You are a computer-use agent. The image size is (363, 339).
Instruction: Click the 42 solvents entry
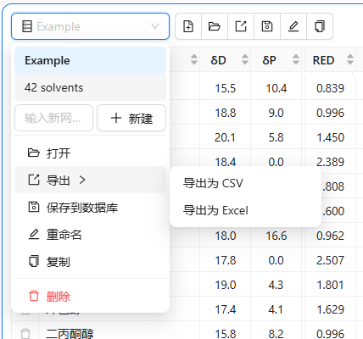tap(91, 87)
